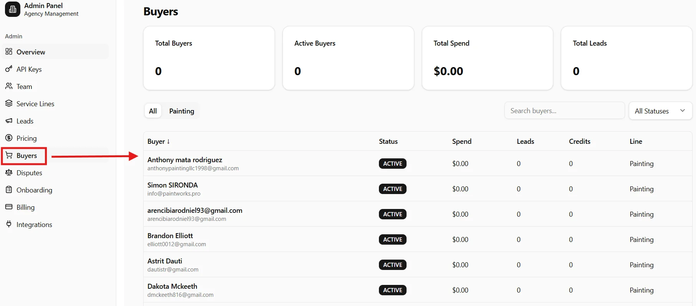
Task: Click the Disputes scale icon
Action: (9, 173)
